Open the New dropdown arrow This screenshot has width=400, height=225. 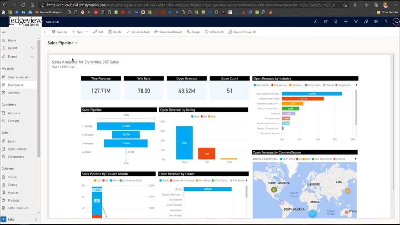[x=87, y=32]
